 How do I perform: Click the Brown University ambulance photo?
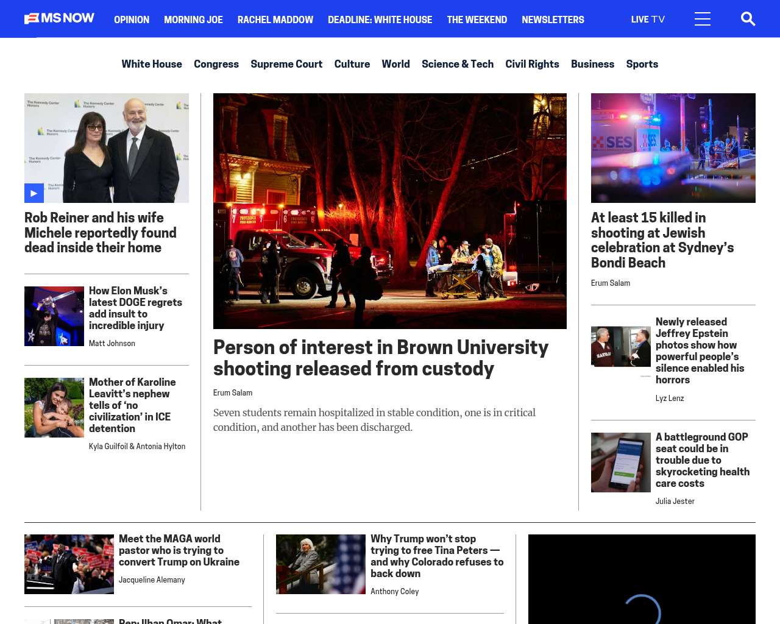[389, 211]
